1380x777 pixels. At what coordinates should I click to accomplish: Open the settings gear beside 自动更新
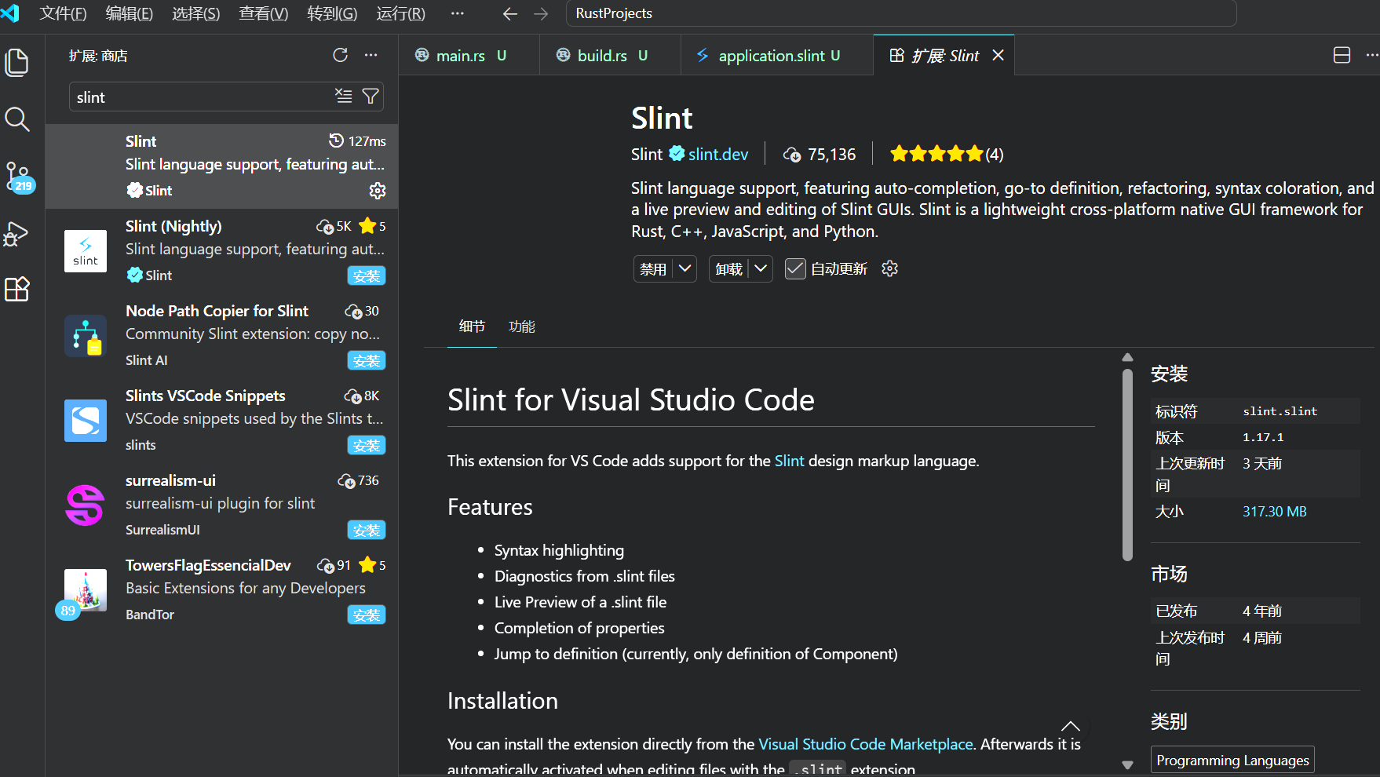pos(889,268)
